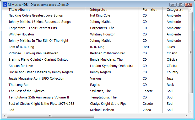Click horizontal scrollbar right arrow
Image resolution: width=195 pixels, height=120 pixels.
[186, 116]
